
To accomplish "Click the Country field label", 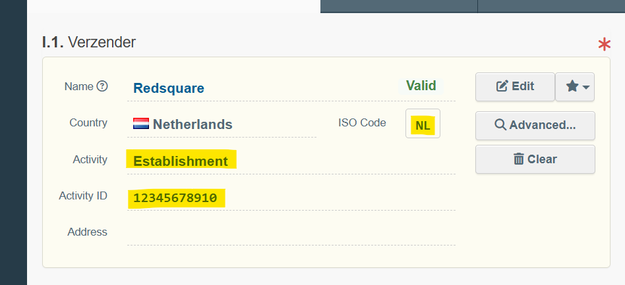I will [x=88, y=123].
